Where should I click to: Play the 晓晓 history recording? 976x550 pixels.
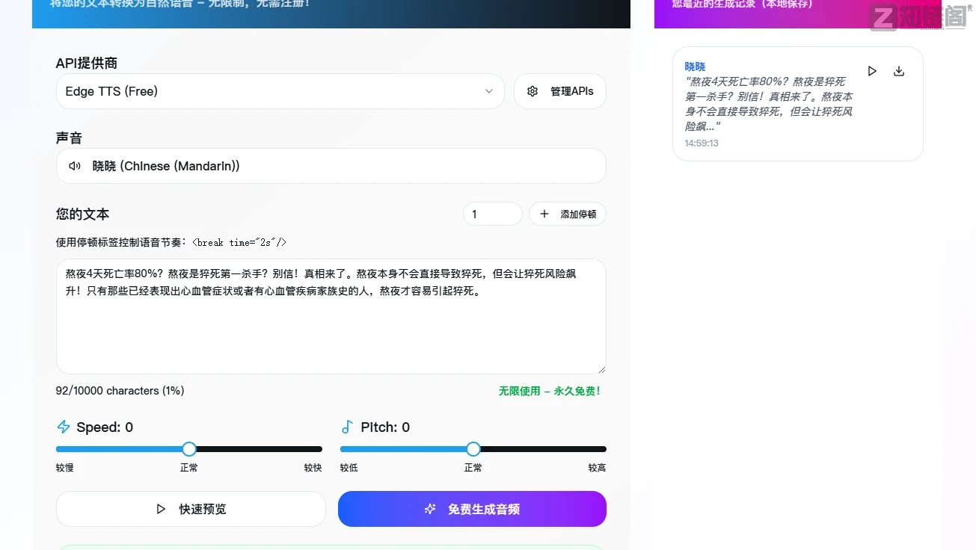click(x=871, y=71)
